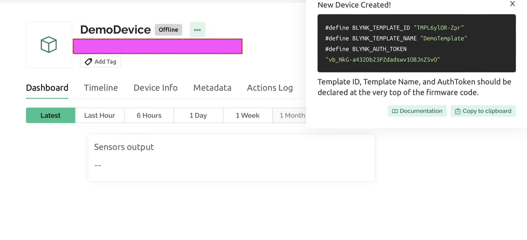Click the tag icon in Add Tag
This screenshot has width=527, height=240.
88,62
